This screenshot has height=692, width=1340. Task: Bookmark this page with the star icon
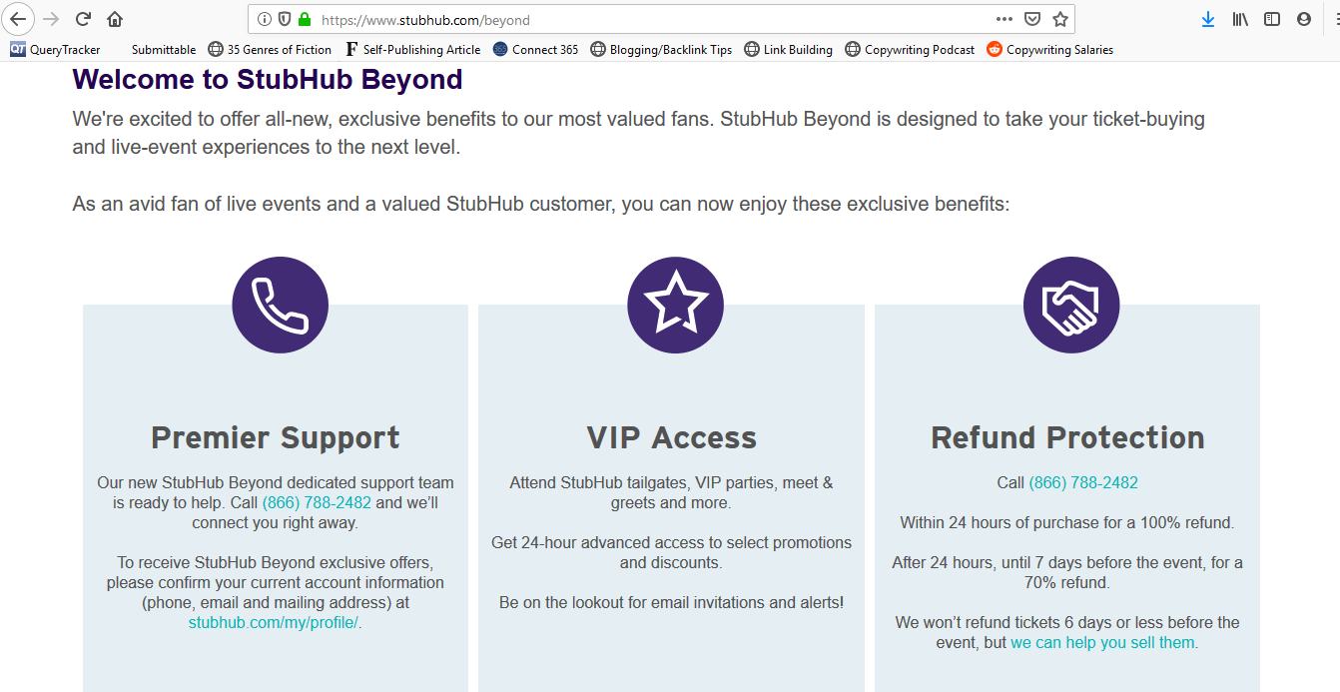coord(1060,19)
